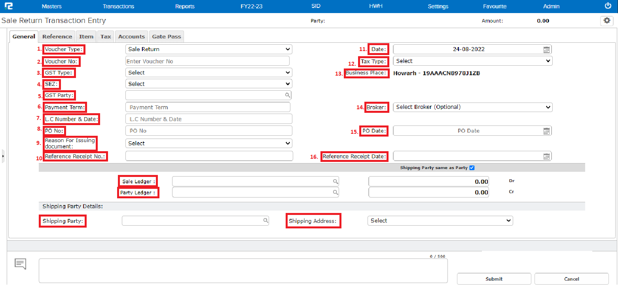The height and width of the screenshot is (285, 618).
Task: Switch to the Gate Pass tab
Action: tap(167, 36)
